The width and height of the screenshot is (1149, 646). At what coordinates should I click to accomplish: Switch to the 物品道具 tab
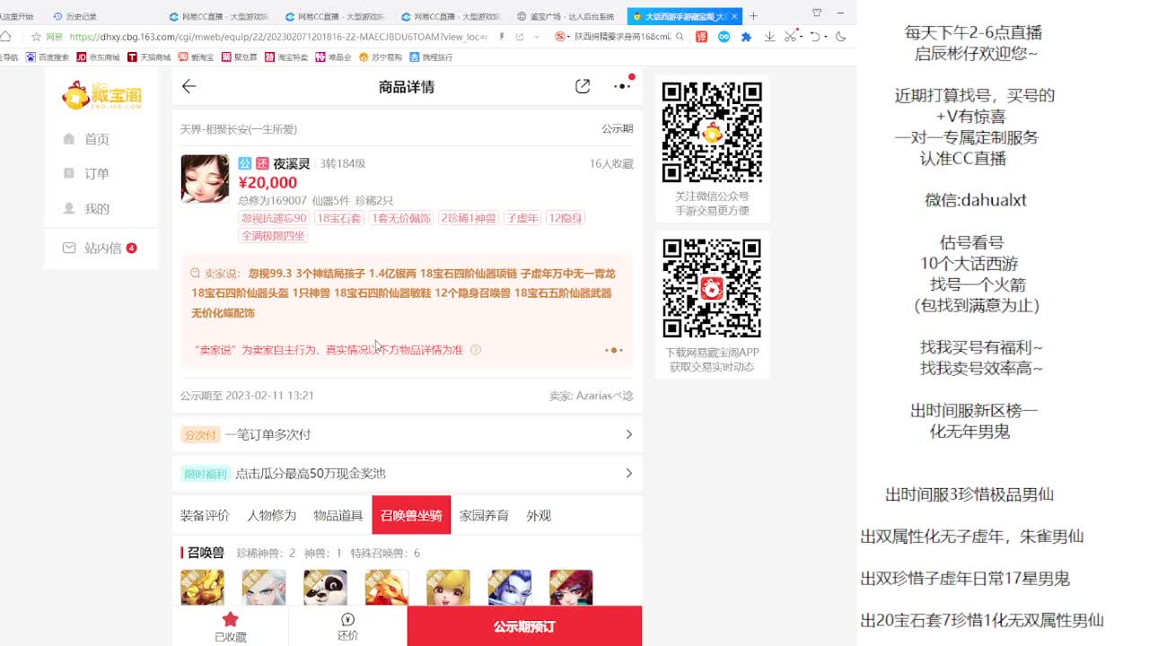pos(338,515)
